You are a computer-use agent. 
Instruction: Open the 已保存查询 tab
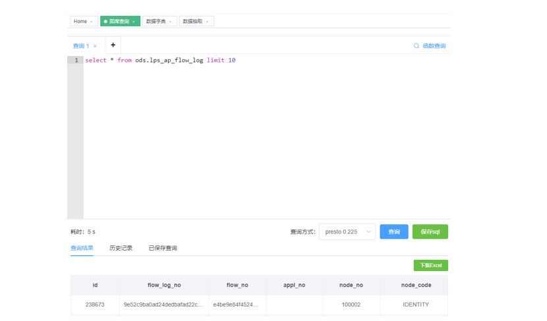click(x=163, y=248)
